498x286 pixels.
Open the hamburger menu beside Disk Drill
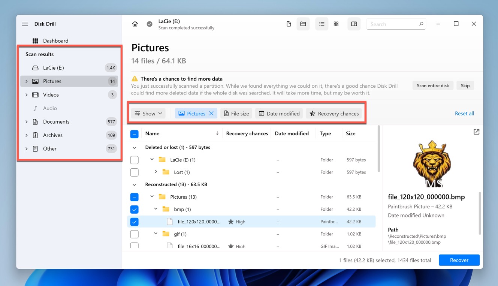tap(25, 24)
